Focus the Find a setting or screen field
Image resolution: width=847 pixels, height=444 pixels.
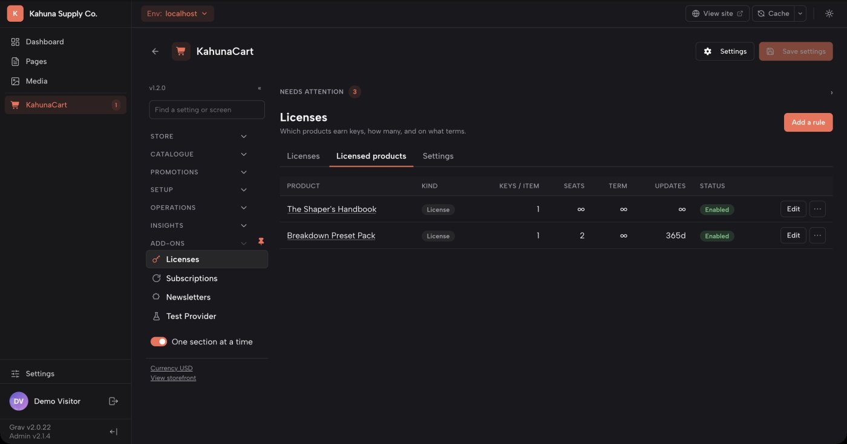(x=207, y=110)
